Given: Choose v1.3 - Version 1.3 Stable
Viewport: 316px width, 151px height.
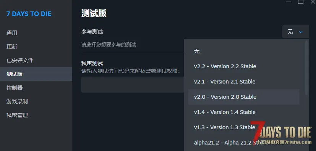Looking at the screenshot, I should (244, 127).
